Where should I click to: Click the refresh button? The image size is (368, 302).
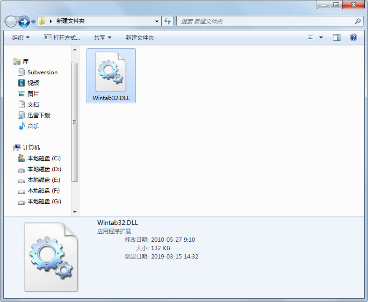click(167, 22)
